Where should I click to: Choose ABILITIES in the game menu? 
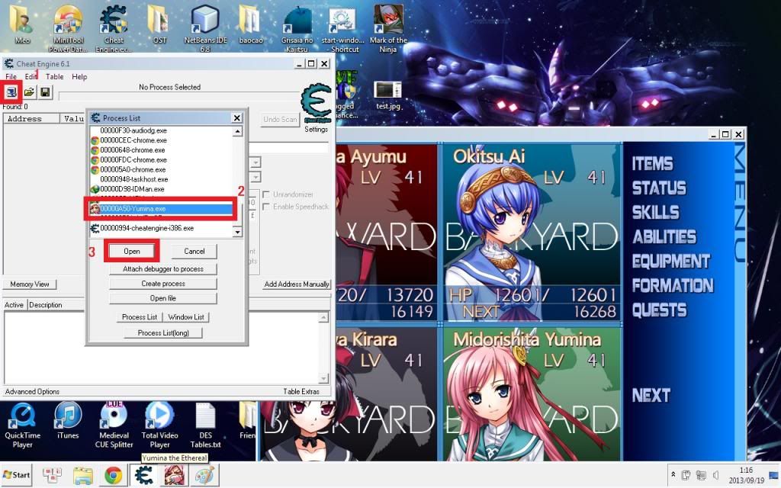coord(664,237)
